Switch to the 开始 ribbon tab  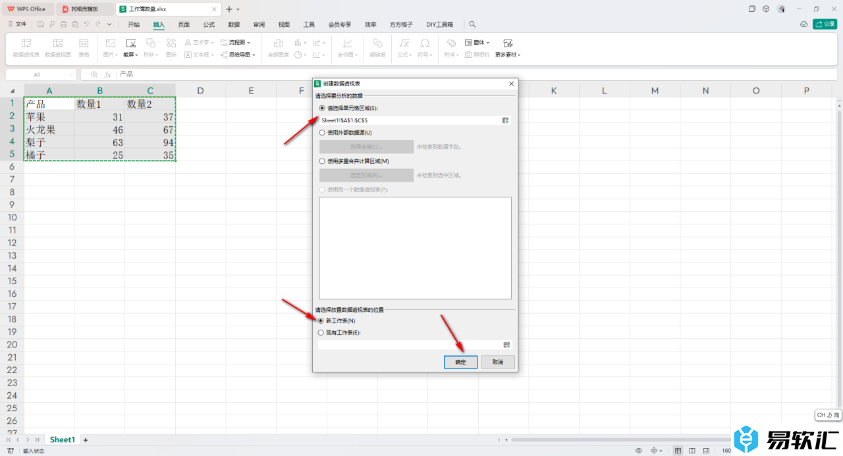(134, 24)
